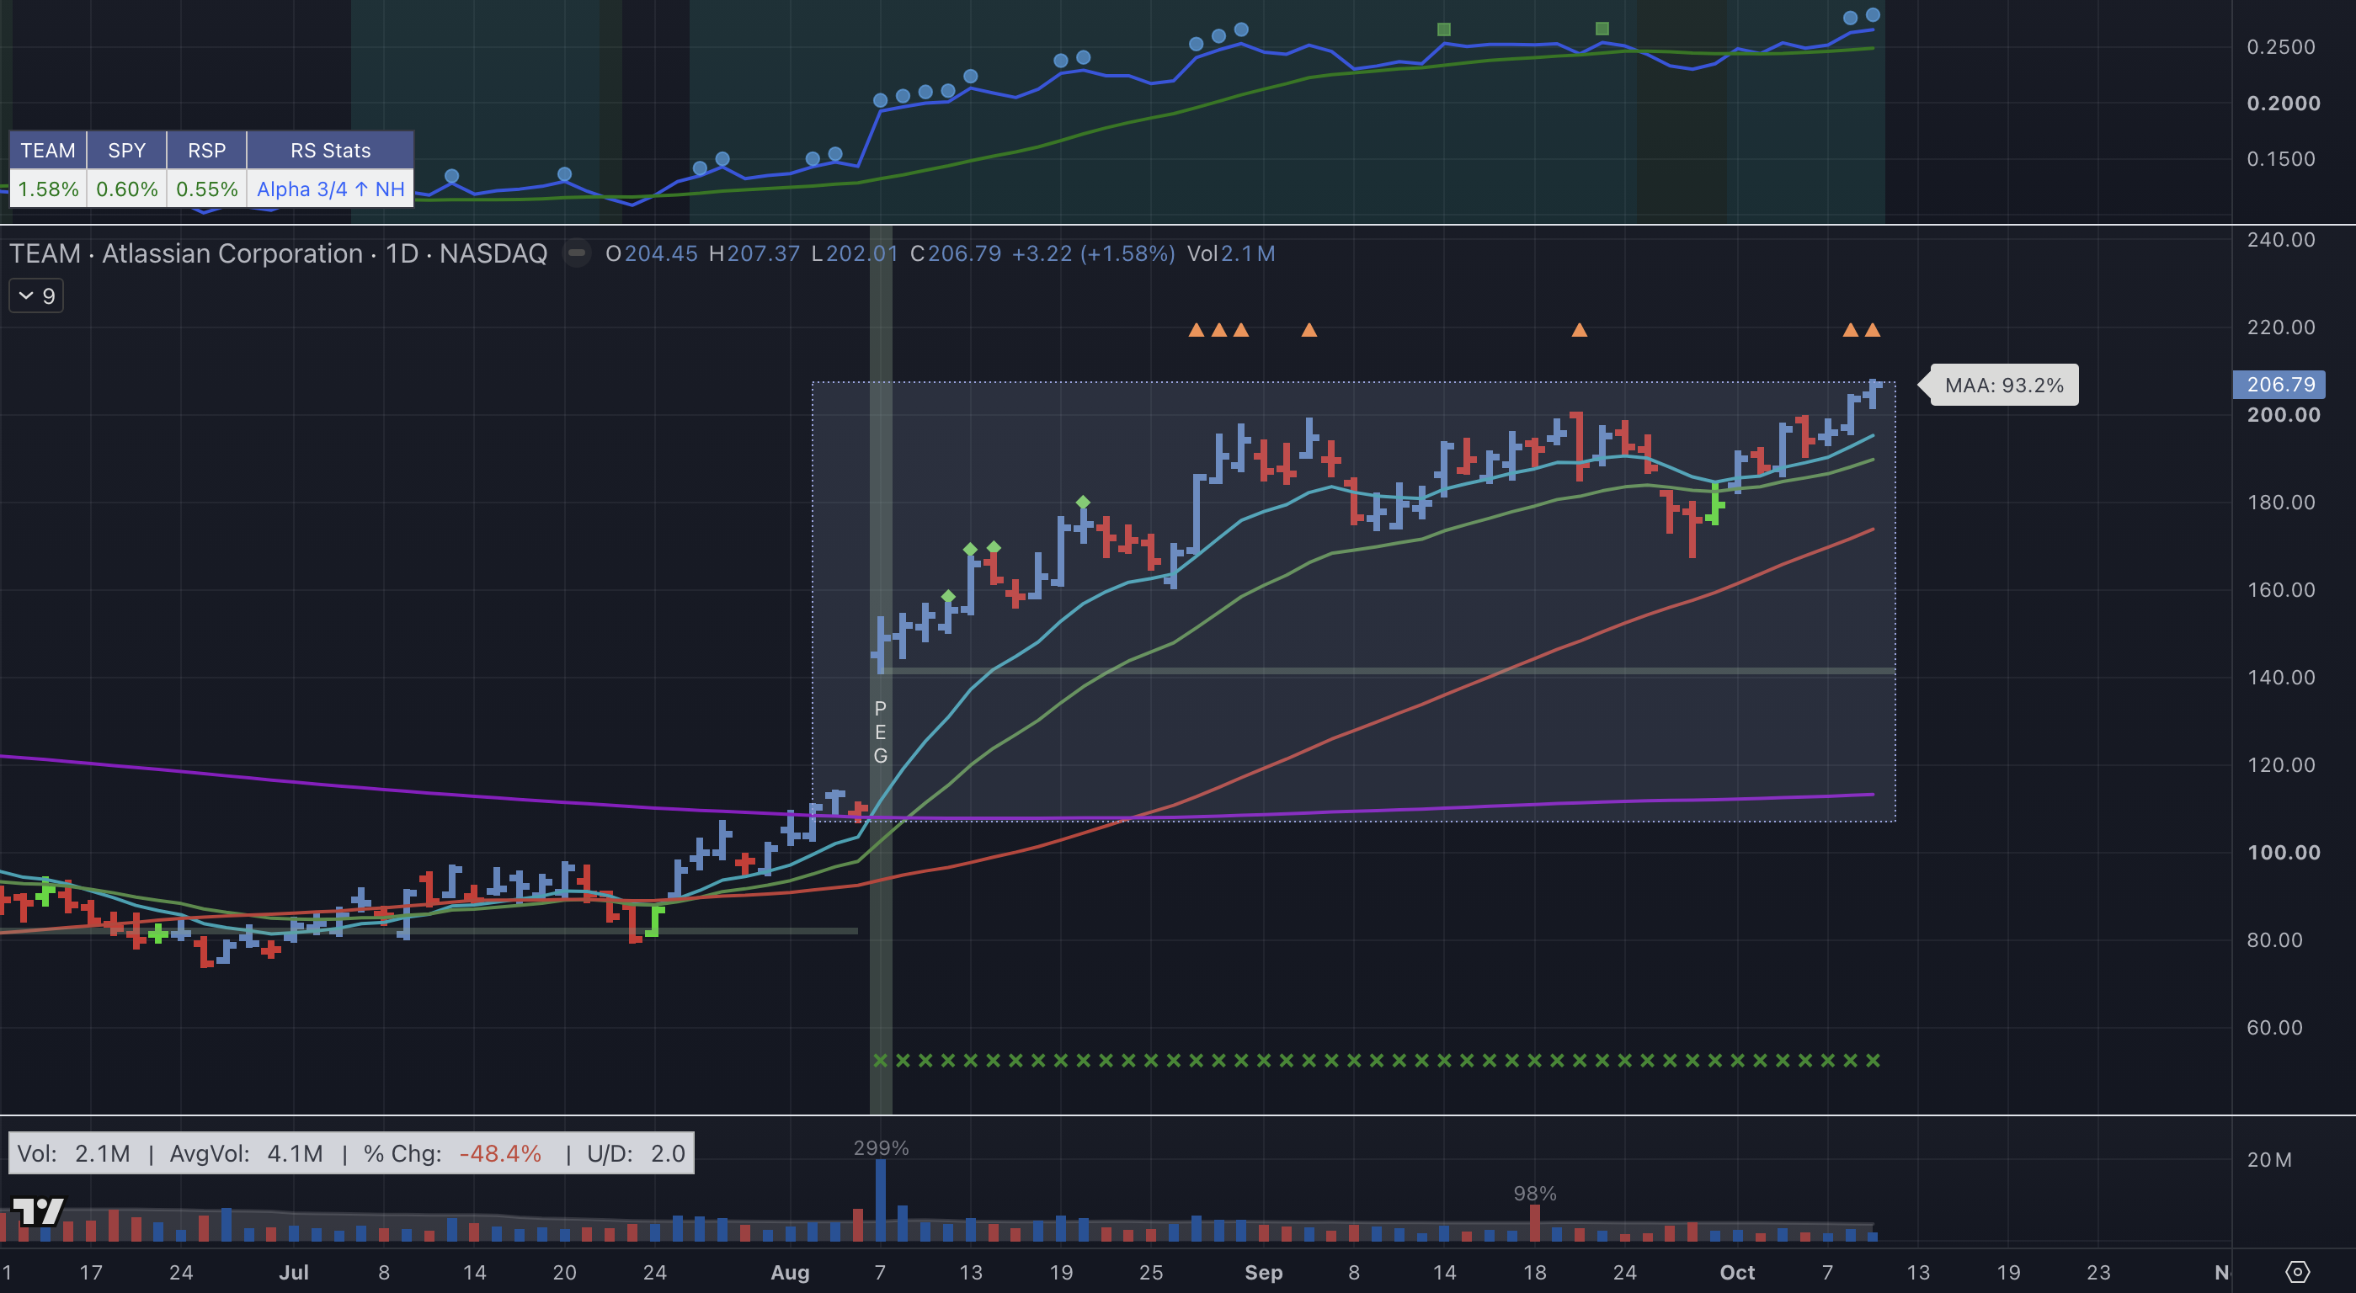2356x1293 pixels.
Task: Click the MAA: 93.2% label
Action: (x=2003, y=385)
